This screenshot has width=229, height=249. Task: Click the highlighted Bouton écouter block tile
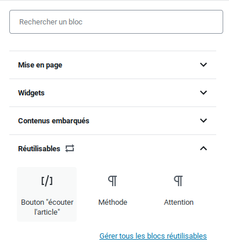pos(47,194)
